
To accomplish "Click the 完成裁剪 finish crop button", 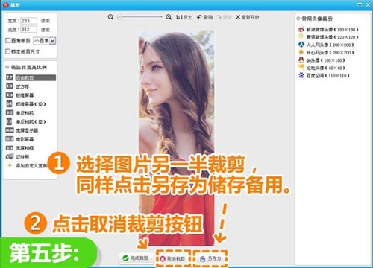I will point(136,258).
